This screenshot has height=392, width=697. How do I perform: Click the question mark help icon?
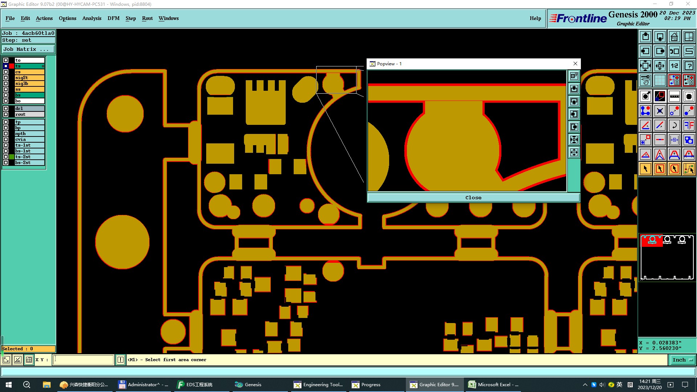point(689,66)
